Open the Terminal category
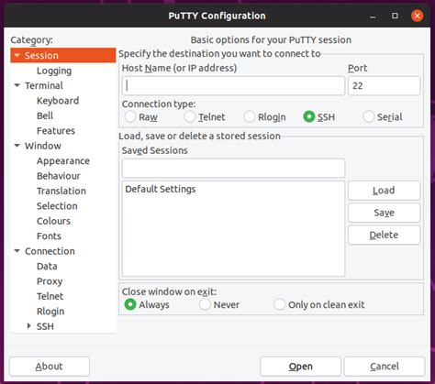The height and width of the screenshot is (384, 435). [44, 85]
